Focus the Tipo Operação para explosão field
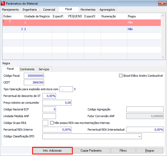Viewport: 167px width, 156px height. pyautogui.click(x=66, y=89)
